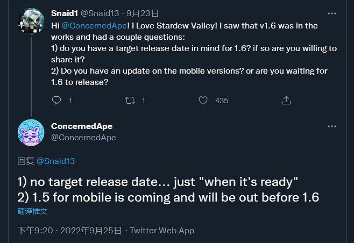This screenshot has height=243, width=354.
Task: Click the reply speech bubble icon
Action: point(56,101)
